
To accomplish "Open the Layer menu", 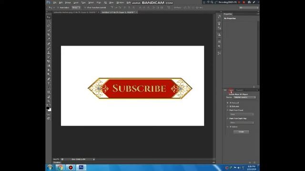I will (x=76, y=2).
